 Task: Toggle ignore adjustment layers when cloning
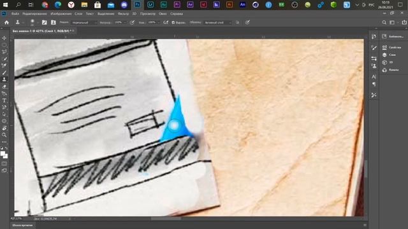click(x=237, y=23)
